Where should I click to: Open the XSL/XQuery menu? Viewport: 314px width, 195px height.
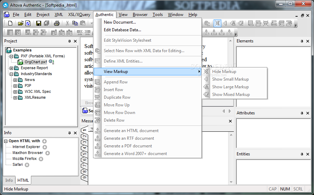point(79,15)
